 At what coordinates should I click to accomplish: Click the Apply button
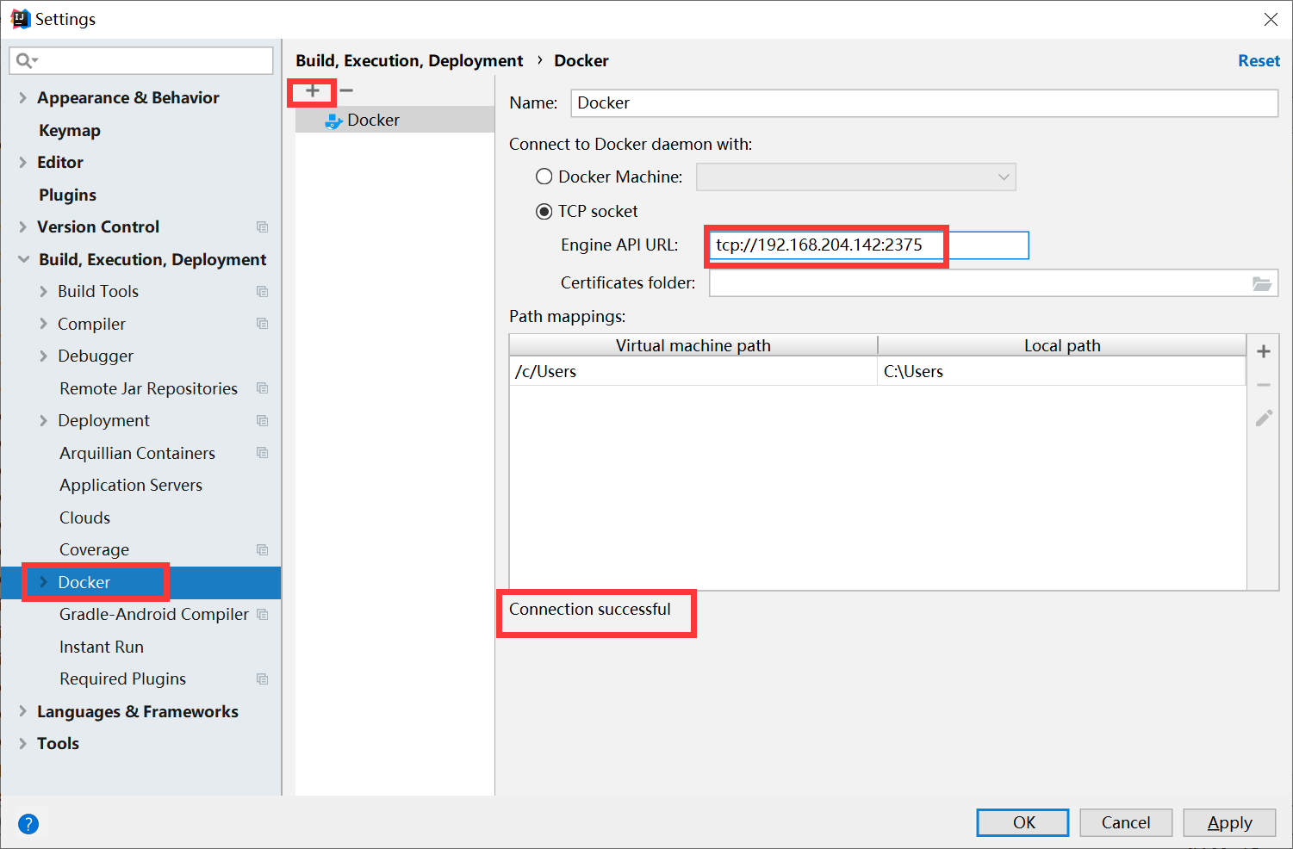pos(1229,822)
